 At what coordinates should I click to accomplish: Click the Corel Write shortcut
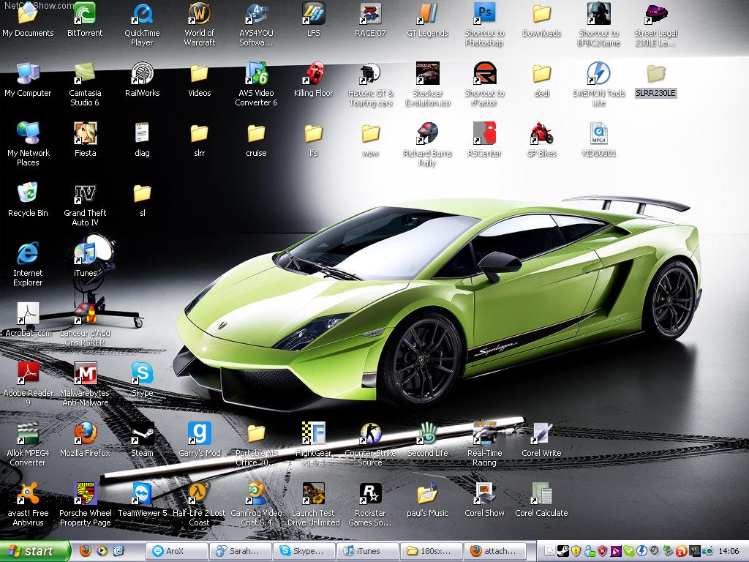[x=542, y=433]
